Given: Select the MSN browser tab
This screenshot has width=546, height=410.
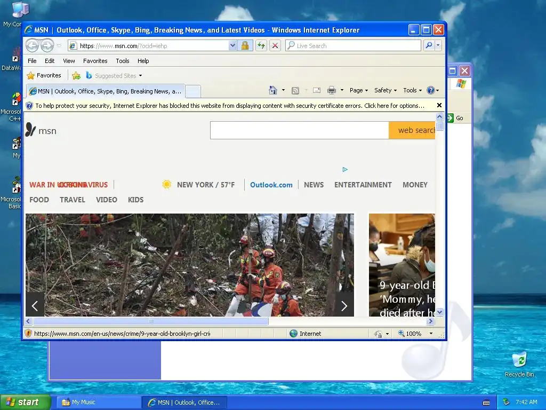Looking at the screenshot, I should (106, 91).
